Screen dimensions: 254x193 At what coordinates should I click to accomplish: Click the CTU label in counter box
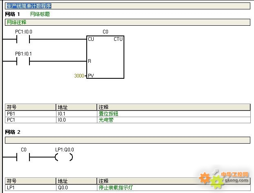point(118,39)
